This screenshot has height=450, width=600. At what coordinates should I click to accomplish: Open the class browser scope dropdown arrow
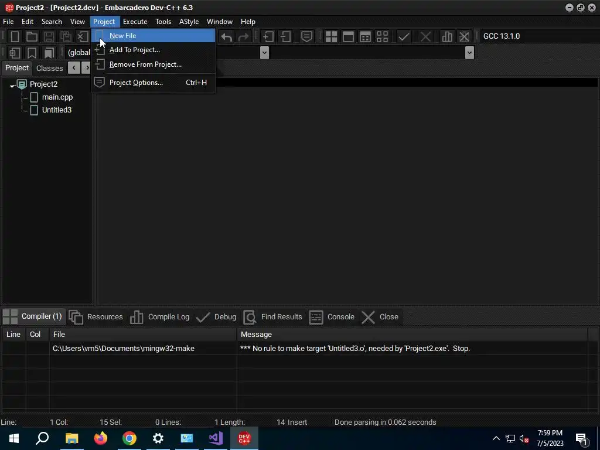coord(264,52)
